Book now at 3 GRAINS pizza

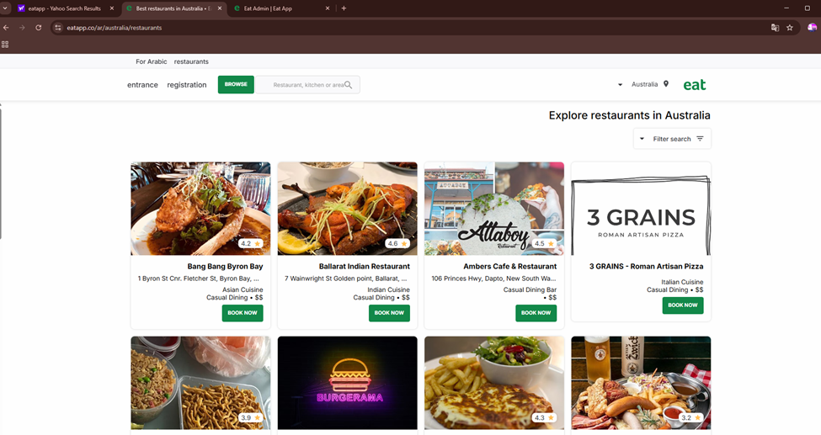click(x=683, y=305)
